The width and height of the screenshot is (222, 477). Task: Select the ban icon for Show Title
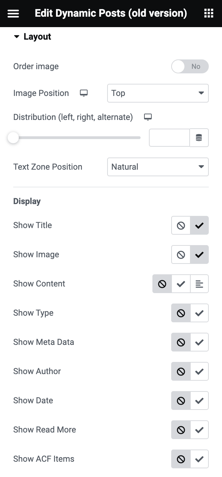click(x=181, y=225)
